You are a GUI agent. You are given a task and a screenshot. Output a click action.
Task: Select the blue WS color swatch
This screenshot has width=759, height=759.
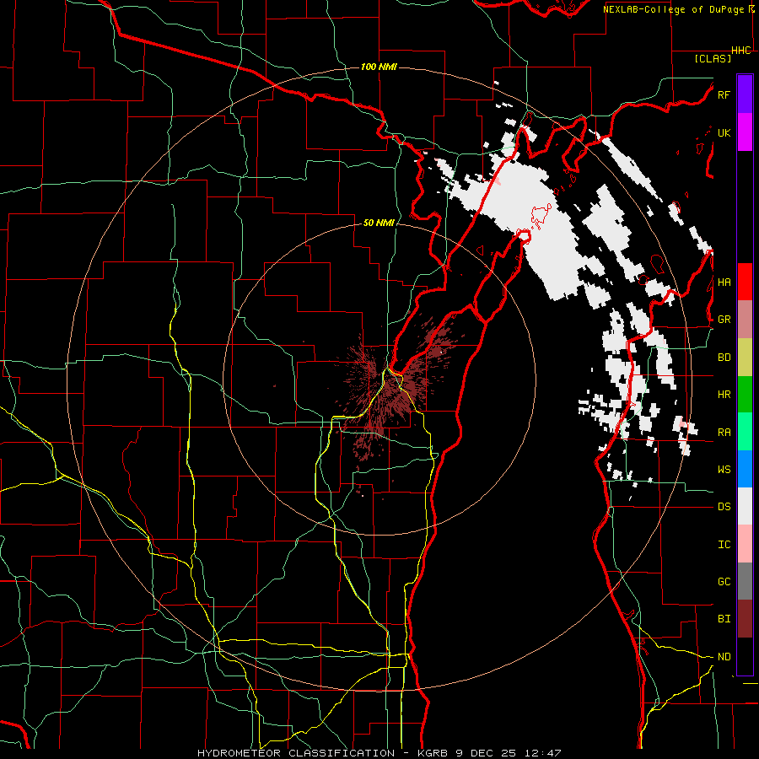[745, 469]
